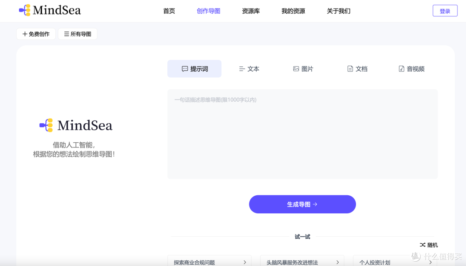Click the 生成导图 button

302,204
